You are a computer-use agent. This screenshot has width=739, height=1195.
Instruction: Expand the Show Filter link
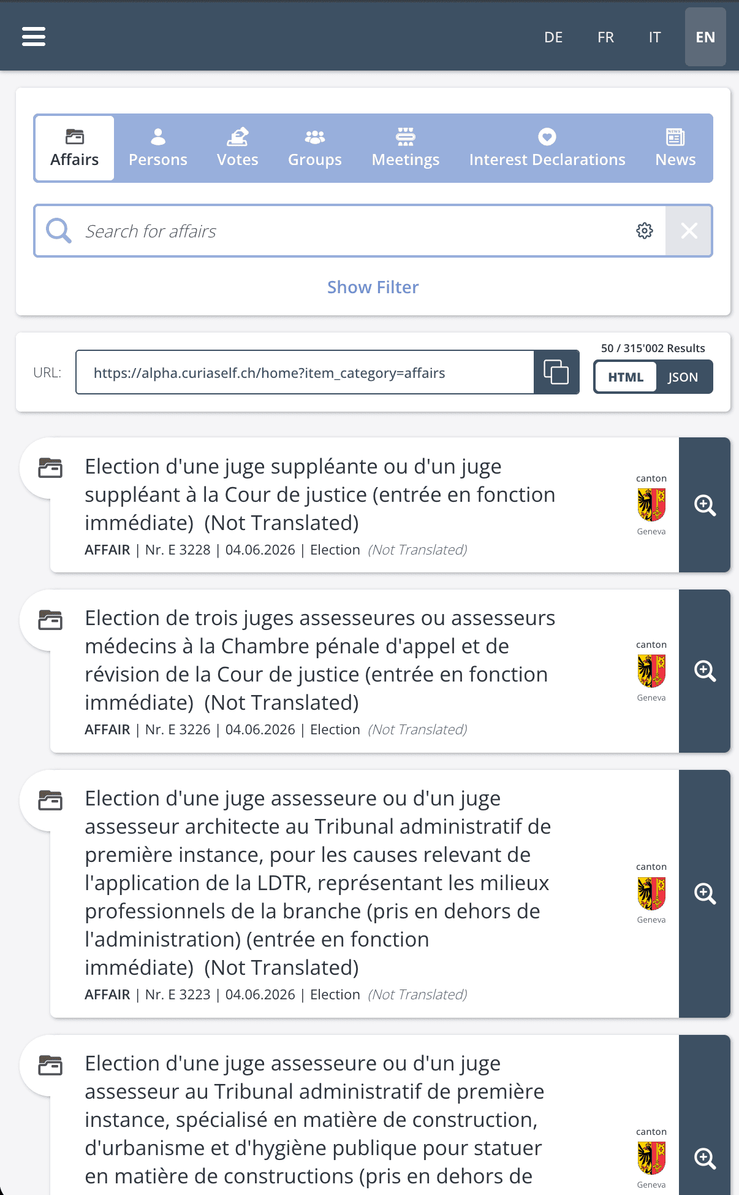coord(373,287)
